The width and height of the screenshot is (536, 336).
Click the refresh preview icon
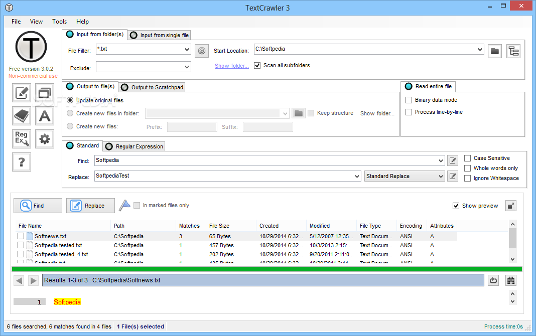tap(493, 280)
